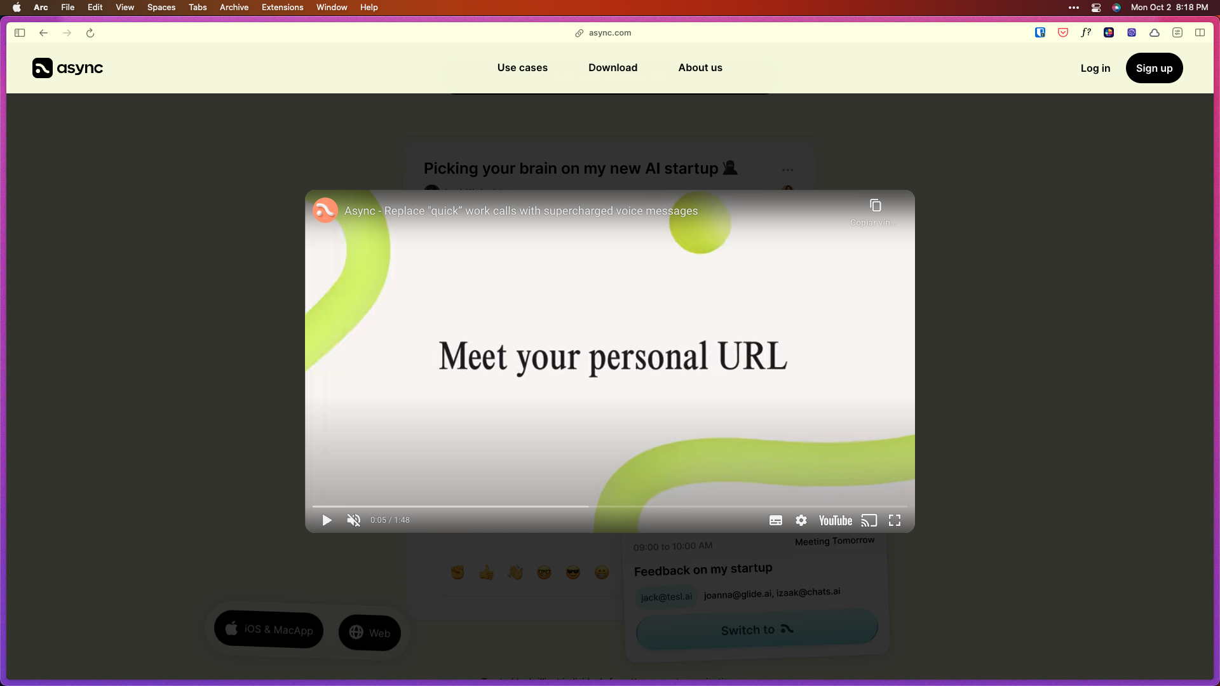Toggle the mute state in video controls
The image size is (1220, 686).
(353, 520)
